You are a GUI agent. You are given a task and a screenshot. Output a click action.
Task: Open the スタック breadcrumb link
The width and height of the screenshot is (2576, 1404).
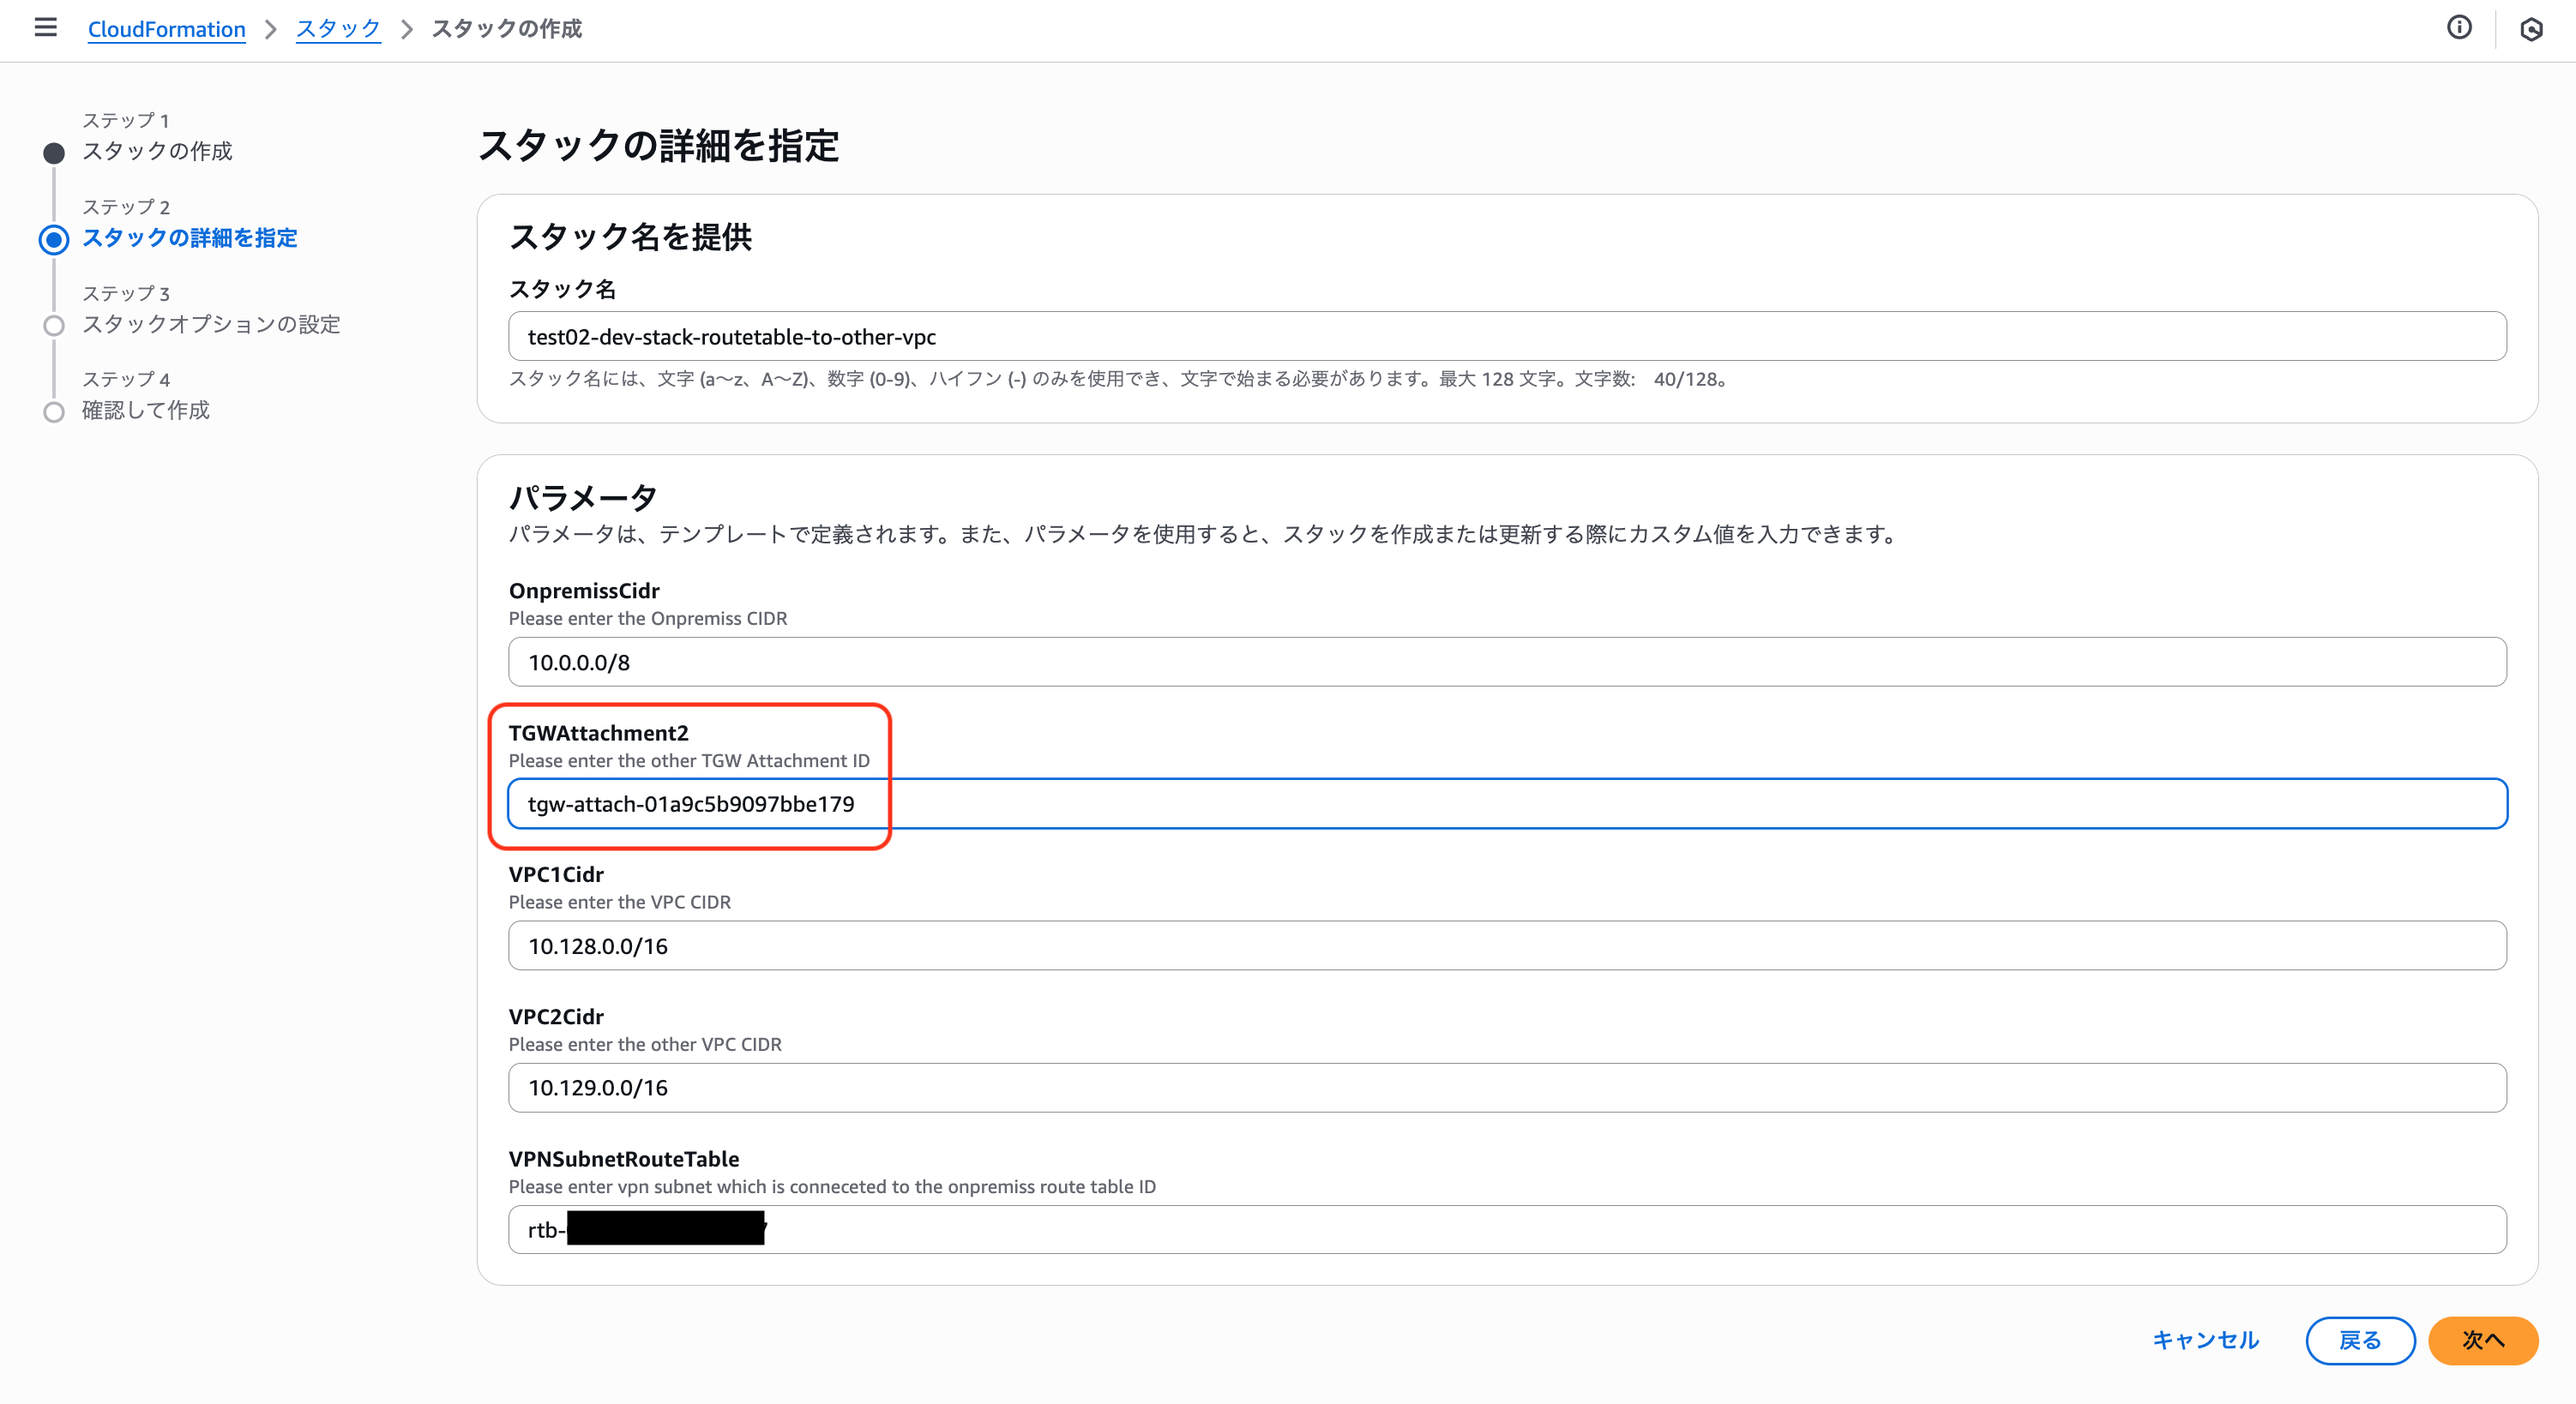coord(337,29)
